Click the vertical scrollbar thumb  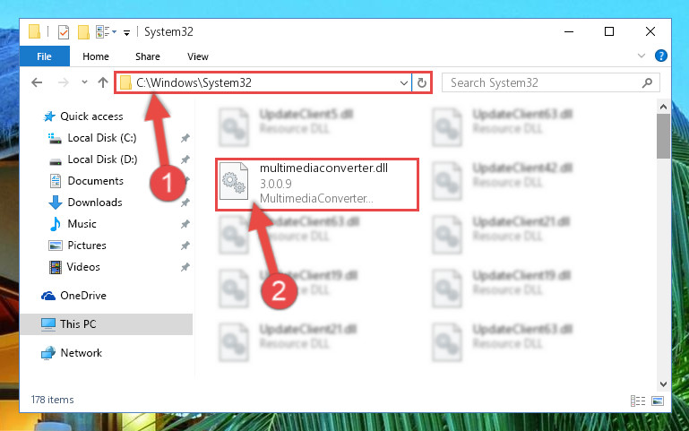(x=663, y=136)
